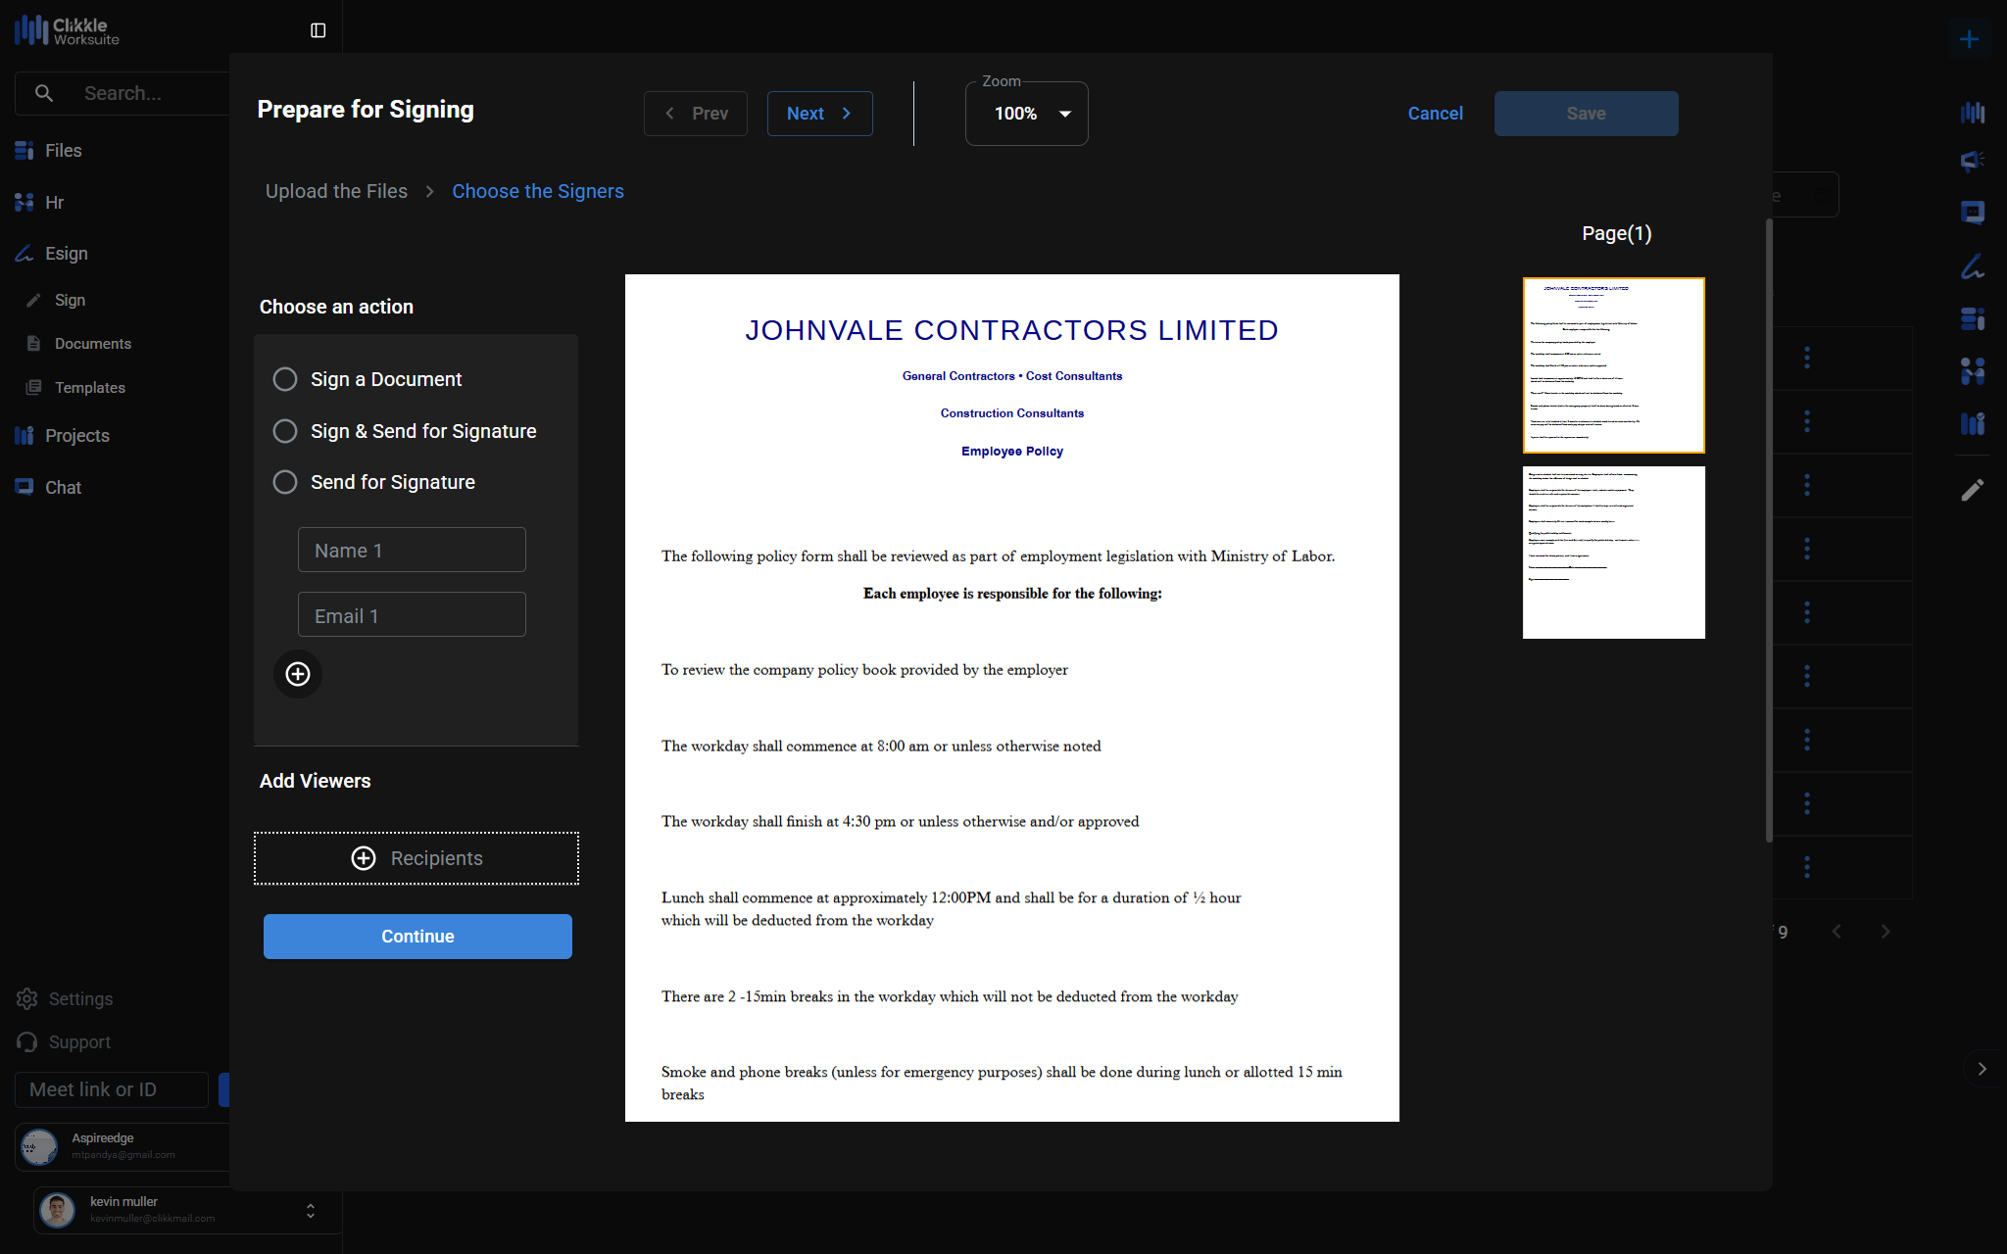Click the blue plus icon top right
The height and width of the screenshot is (1254, 2007).
click(1969, 39)
